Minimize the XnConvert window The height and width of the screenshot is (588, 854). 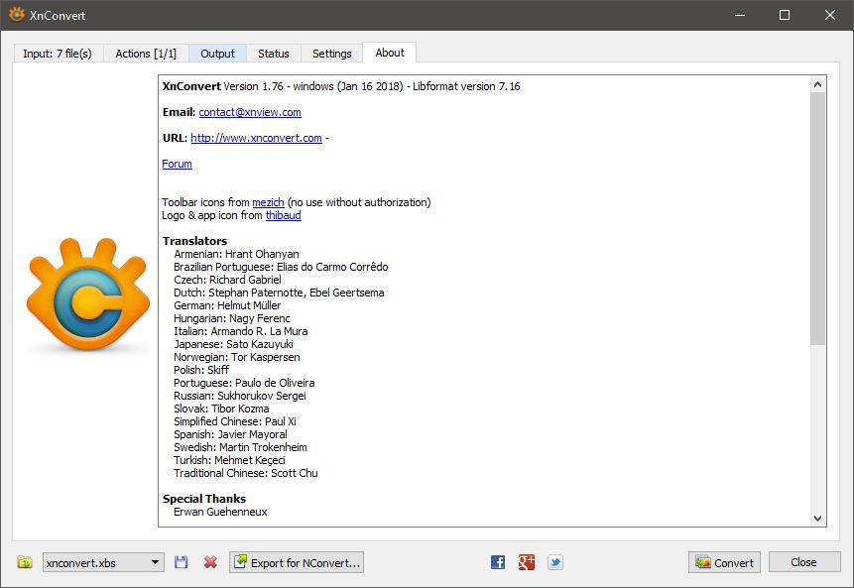[x=740, y=15]
